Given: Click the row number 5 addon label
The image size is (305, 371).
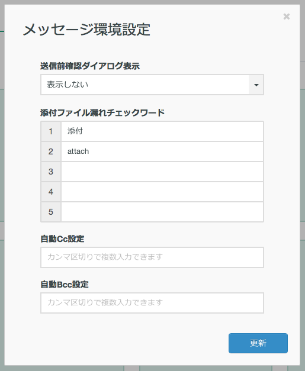Looking at the screenshot, I should point(51,212).
